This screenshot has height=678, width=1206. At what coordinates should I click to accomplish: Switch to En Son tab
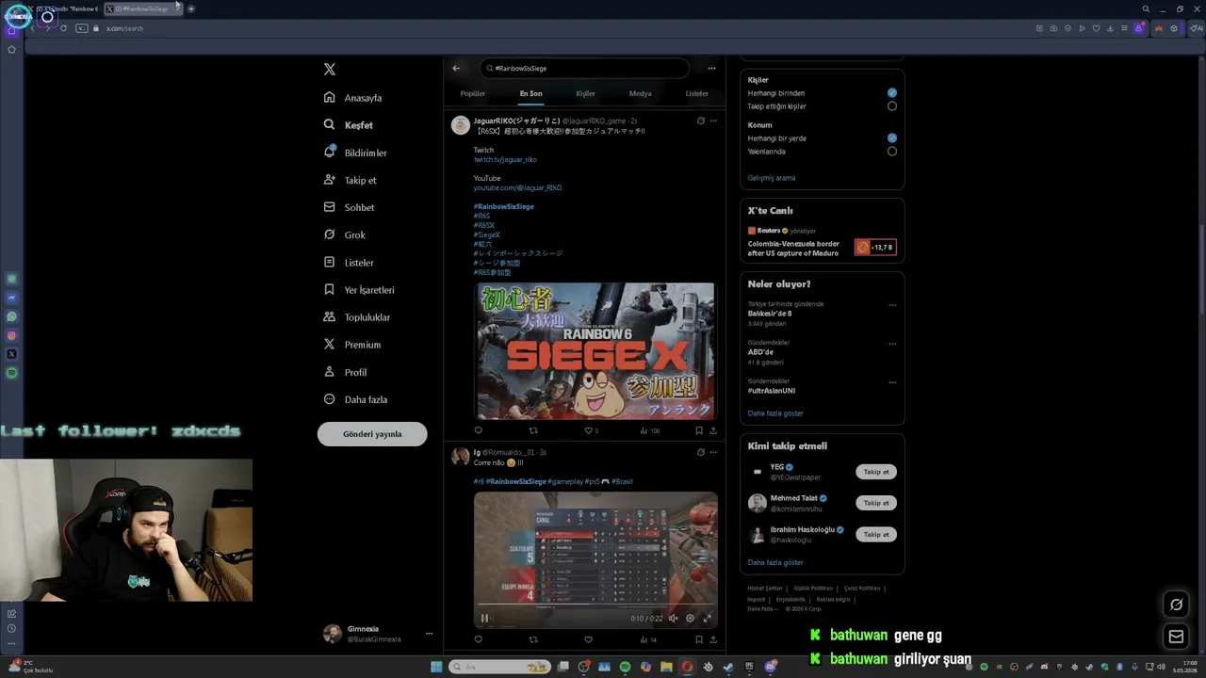(530, 93)
